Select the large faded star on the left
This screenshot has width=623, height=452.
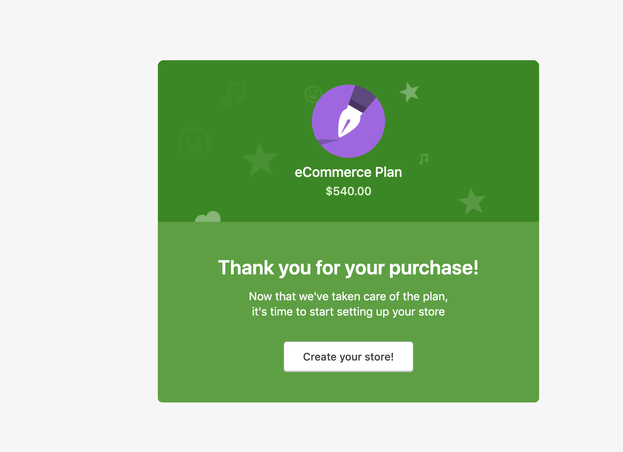[x=261, y=158]
